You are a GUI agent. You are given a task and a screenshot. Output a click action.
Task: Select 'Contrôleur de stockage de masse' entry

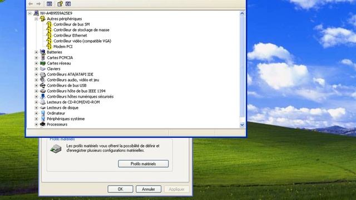click(x=81, y=30)
